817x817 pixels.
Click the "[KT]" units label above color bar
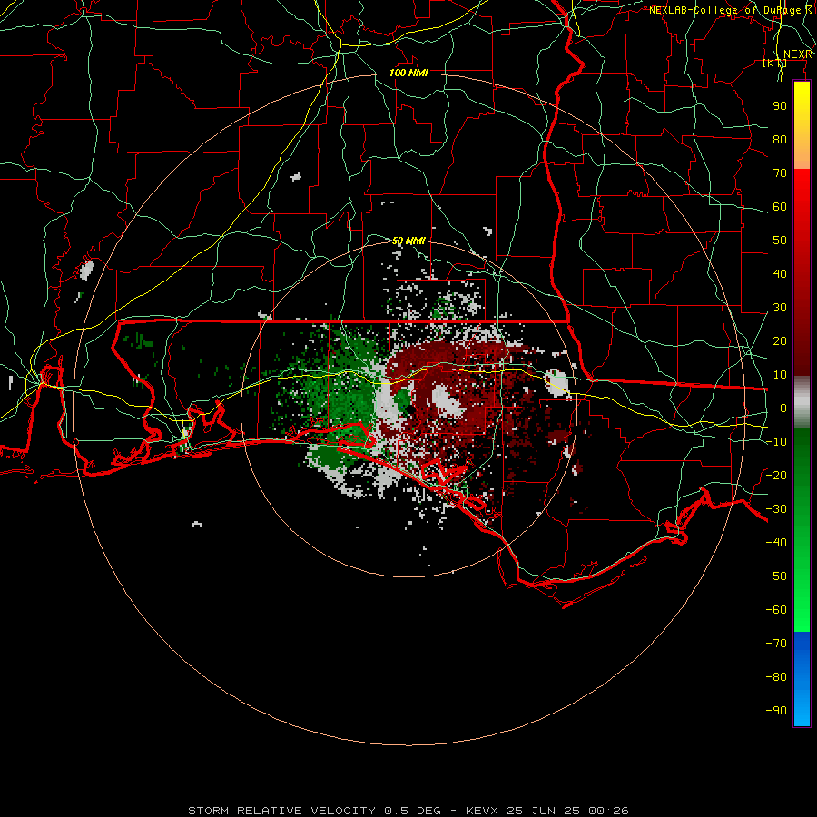click(775, 64)
